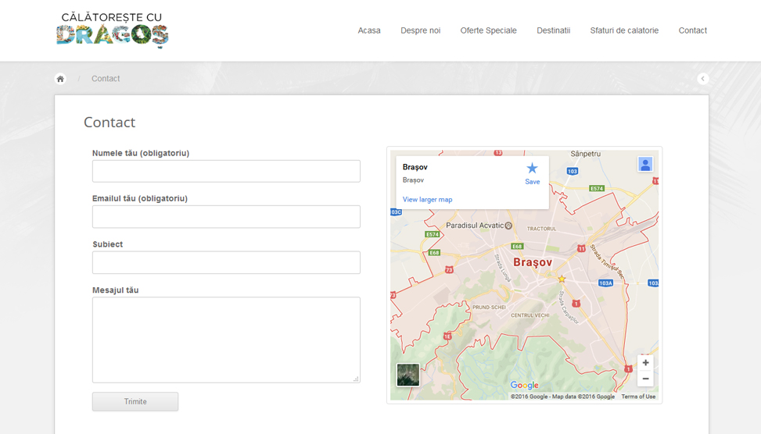Open Contact in top navigation

click(693, 30)
